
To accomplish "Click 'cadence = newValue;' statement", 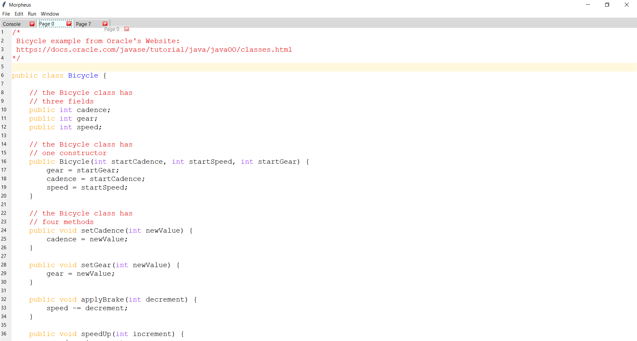I will pyautogui.click(x=87, y=239).
